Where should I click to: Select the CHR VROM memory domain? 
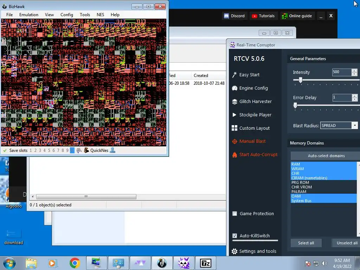[324, 187]
